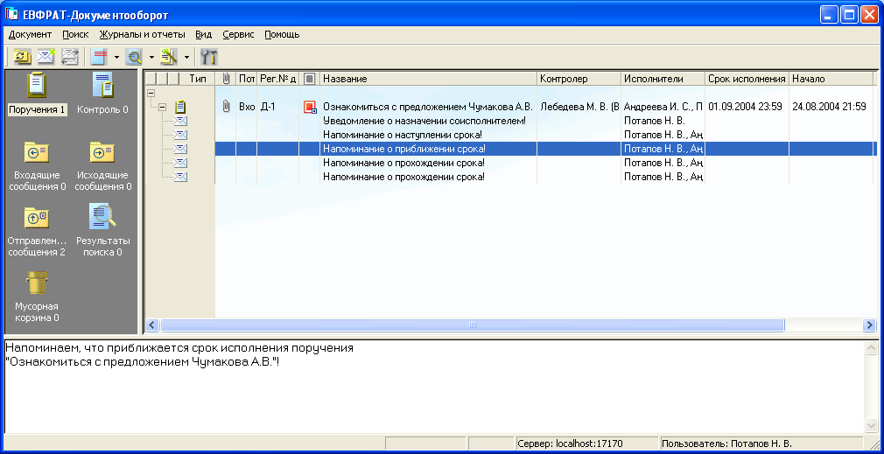
Task: Click the status square column header icon
Action: tap(310, 79)
